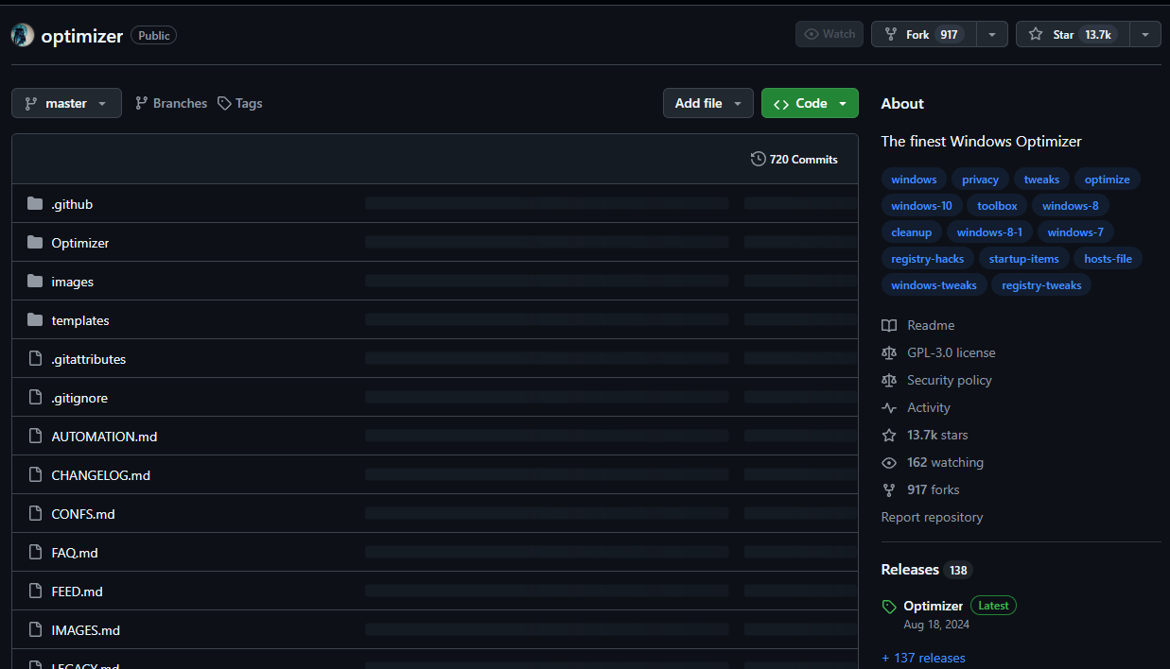Click the Readme book icon
This screenshot has height=669, width=1170.
point(888,326)
